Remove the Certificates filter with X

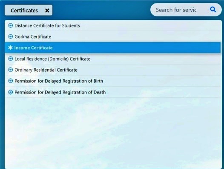[47, 10]
